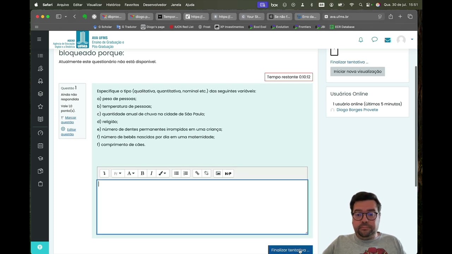Show more editor toolbar buttons
The height and width of the screenshot is (254, 452).
point(104,173)
